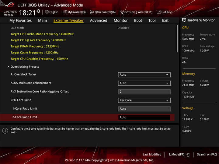This screenshot has width=219, height=164.
Task: Click BCLK 100.0 MHz value
Action: point(188,50)
